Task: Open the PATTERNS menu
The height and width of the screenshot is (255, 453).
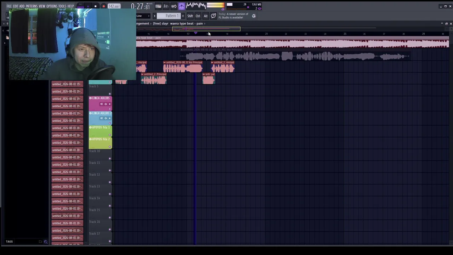Action: point(31,6)
